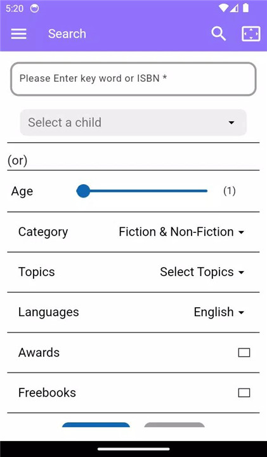
Task: Open the hamburger navigation menu
Action: point(18,34)
